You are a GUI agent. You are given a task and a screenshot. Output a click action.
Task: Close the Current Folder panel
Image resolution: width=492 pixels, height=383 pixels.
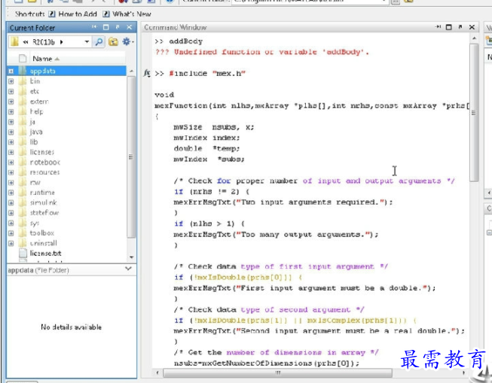coord(129,27)
